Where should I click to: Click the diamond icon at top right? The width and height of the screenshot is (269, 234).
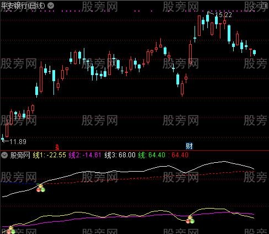255,6
